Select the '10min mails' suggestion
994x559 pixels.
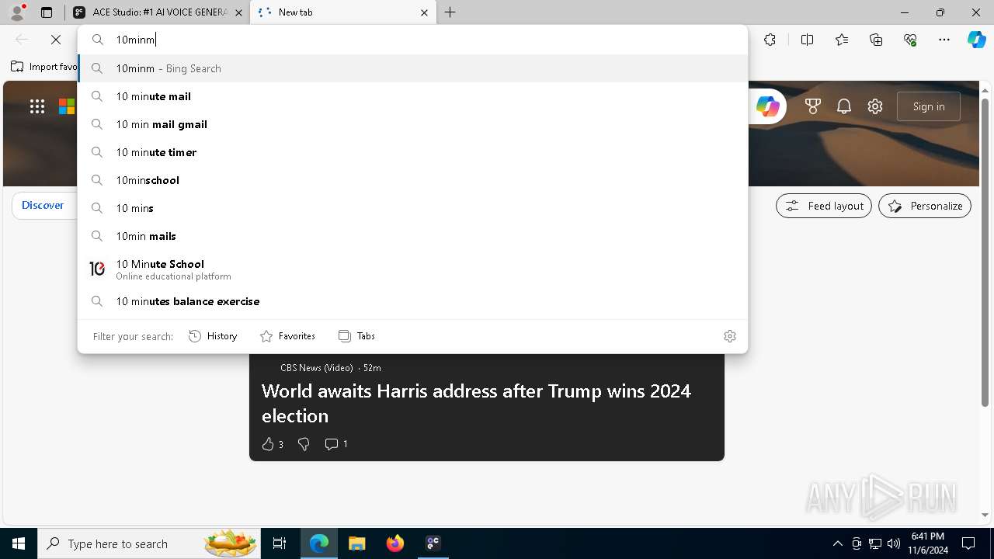coord(413,236)
